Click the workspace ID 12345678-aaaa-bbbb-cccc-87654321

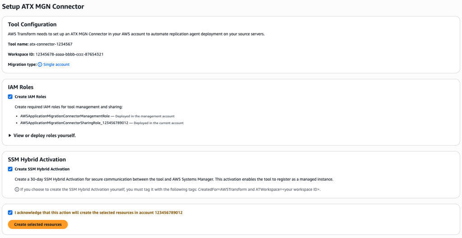click(x=69, y=55)
